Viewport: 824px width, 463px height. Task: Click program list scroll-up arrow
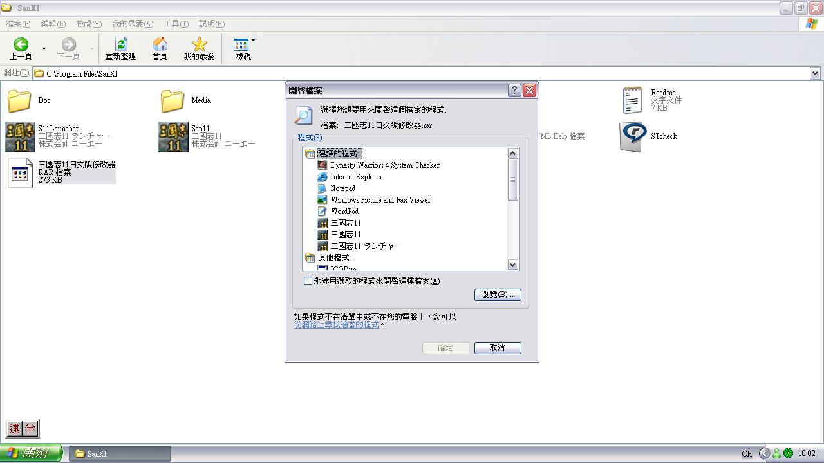click(513, 153)
